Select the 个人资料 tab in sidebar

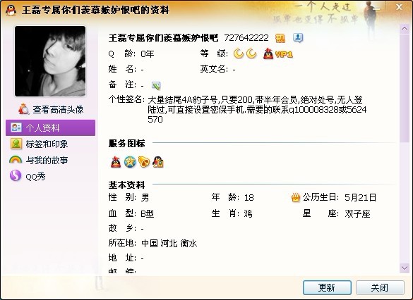(x=50, y=127)
